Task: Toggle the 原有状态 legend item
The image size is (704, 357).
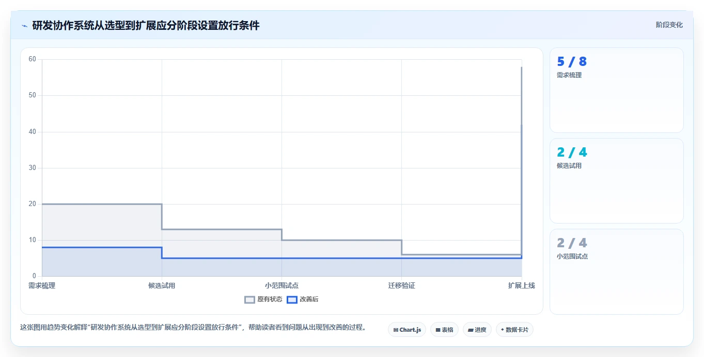Action: click(263, 299)
